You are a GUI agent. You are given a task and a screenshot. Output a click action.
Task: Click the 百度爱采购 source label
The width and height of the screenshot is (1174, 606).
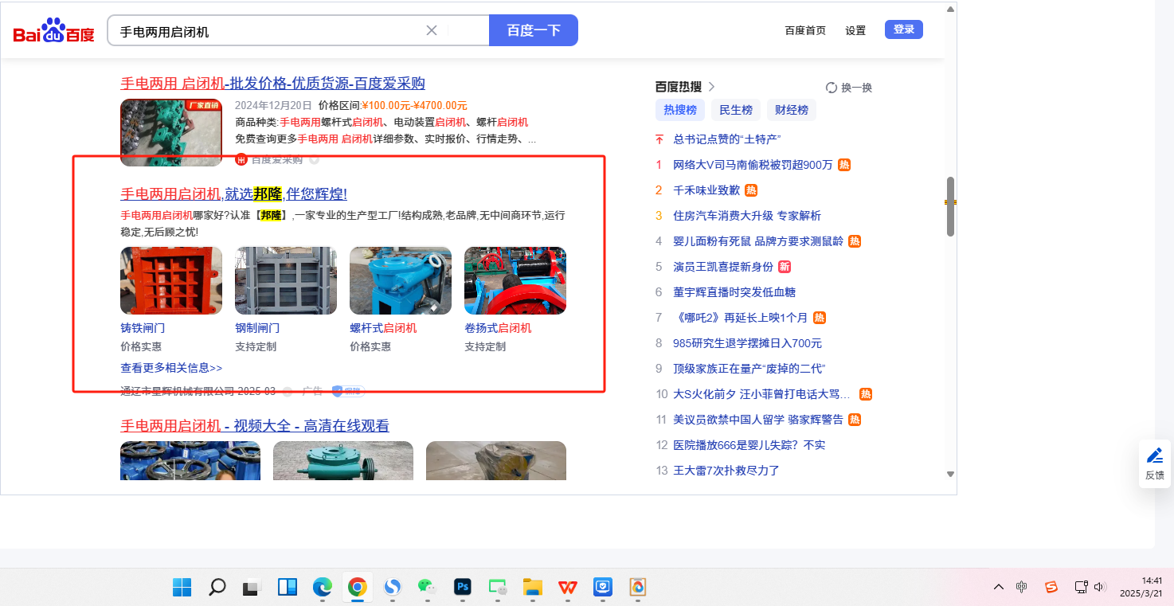[x=276, y=159]
